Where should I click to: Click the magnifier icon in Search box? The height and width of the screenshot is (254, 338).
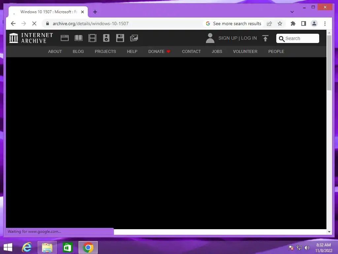pyautogui.click(x=282, y=39)
